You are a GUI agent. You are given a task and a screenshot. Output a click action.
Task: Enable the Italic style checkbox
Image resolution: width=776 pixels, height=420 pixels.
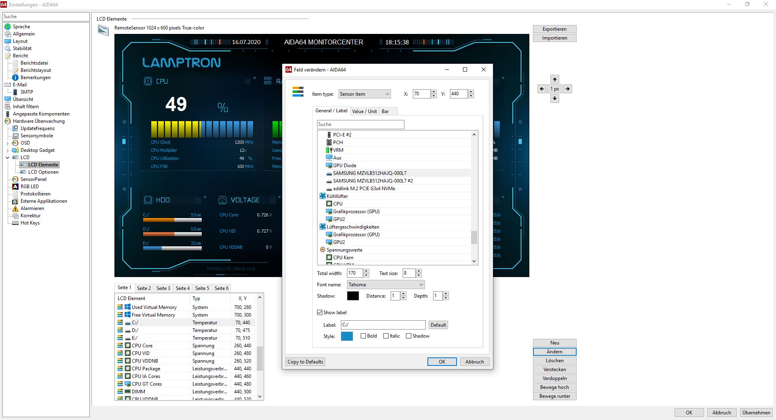tap(386, 336)
